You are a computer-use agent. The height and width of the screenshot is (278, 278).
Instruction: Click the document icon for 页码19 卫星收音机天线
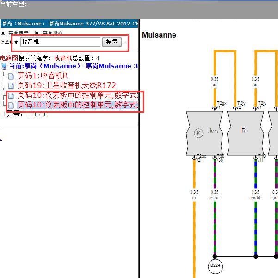(x=11, y=86)
